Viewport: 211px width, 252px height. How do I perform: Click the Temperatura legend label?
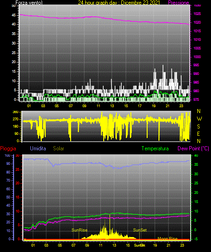pyautogui.click(x=155, y=148)
